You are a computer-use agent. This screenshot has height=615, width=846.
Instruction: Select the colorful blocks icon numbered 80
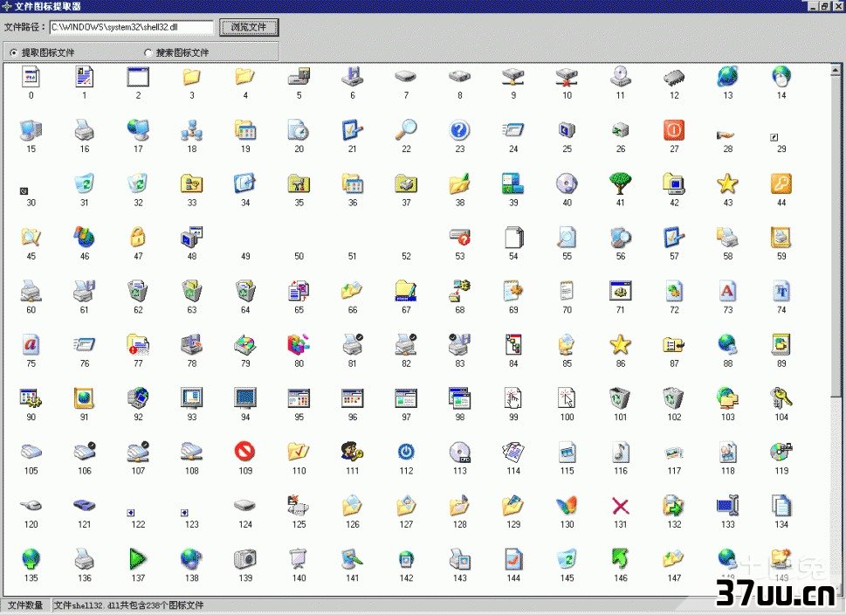(x=299, y=344)
